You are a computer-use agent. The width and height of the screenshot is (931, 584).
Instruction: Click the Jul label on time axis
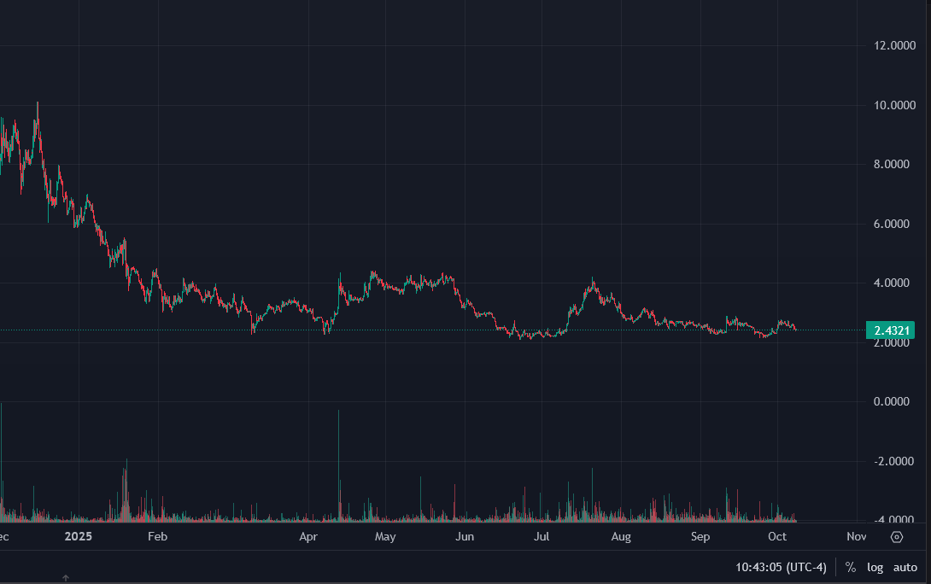(542, 537)
